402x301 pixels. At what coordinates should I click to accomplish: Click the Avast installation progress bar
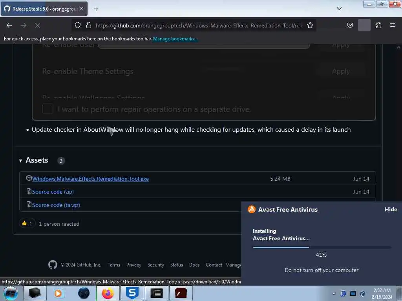point(322,247)
